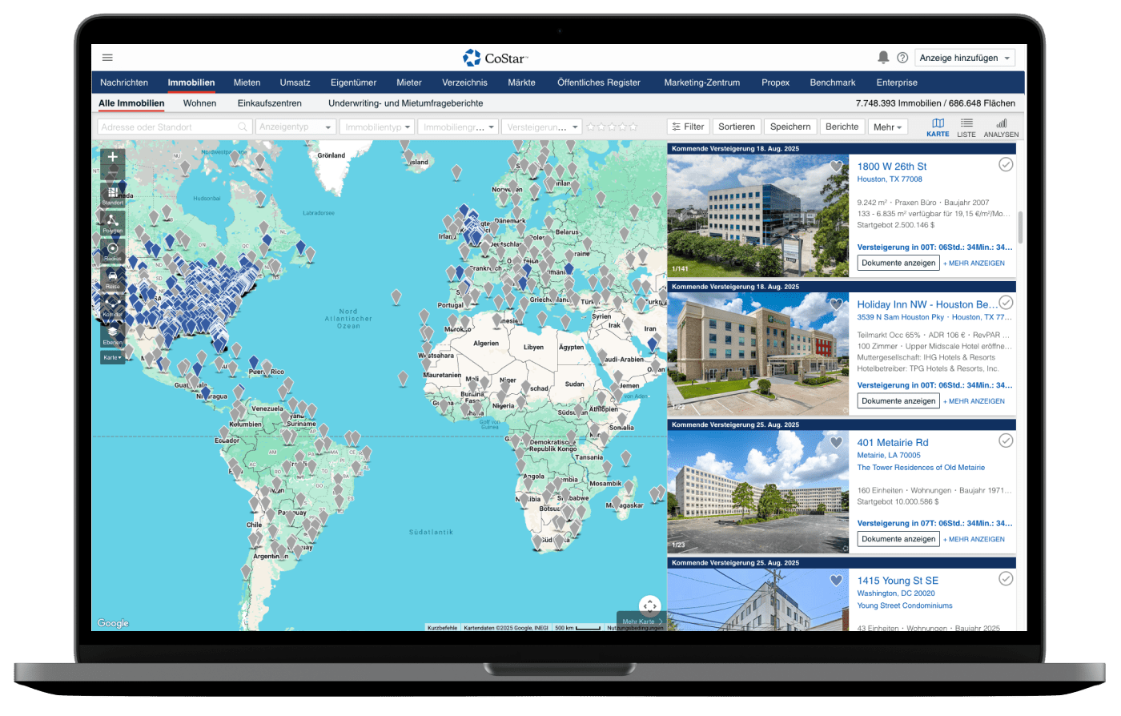
Task: Open the Ebenen layers tool
Action: pyautogui.click(x=112, y=333)
